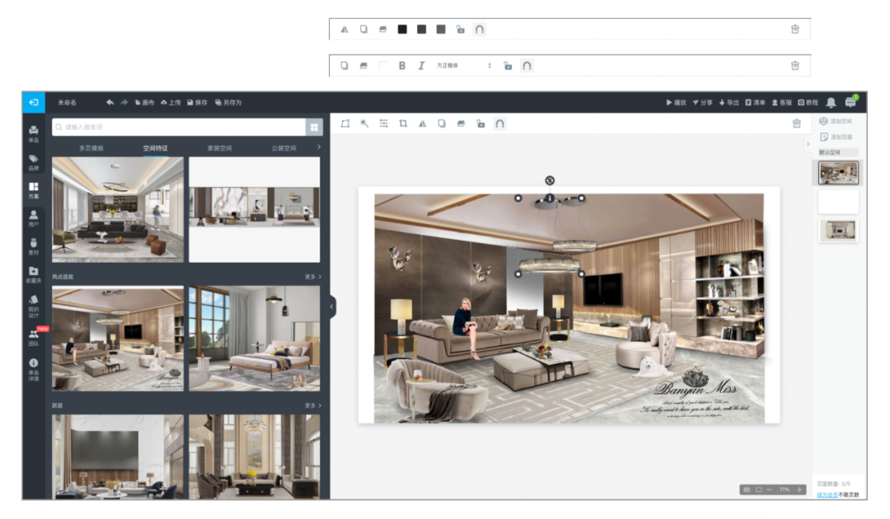Image resolution: width=890 pixels, height=519 pixels.
Task: Select the crop tool
Action: click(403, 124)
